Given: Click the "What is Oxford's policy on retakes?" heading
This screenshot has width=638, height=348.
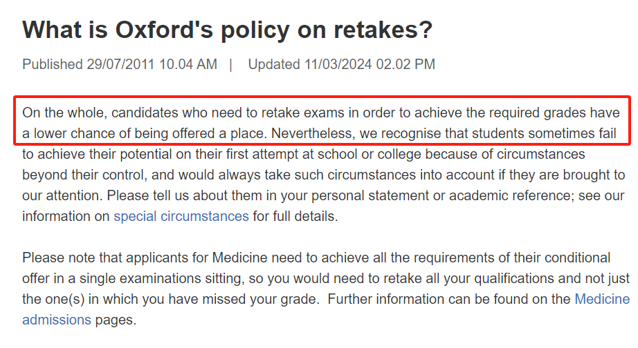Looking at the screenshot, I should click(x=227, y=30).
